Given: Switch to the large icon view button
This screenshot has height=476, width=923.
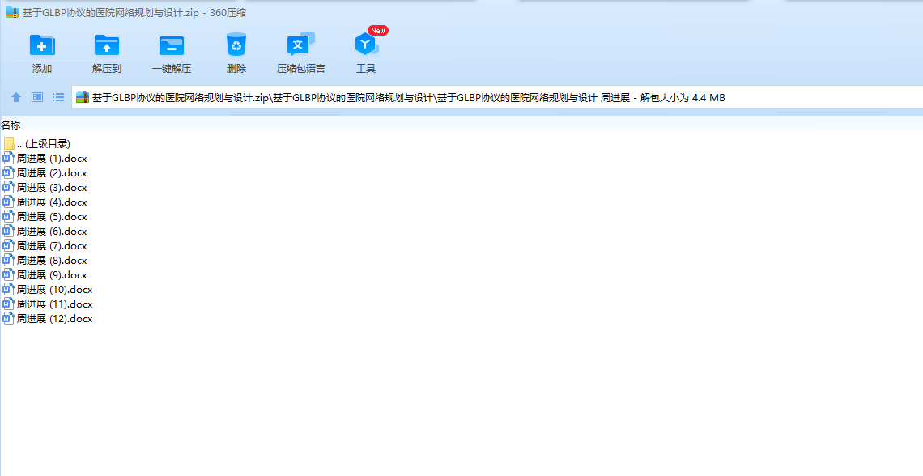Looking at the screenshot, I should [x=37, y=98].
